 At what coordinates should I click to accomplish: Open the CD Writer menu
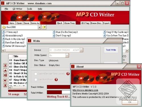17,9
